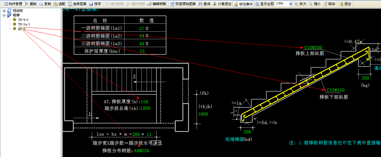
Task: Click the 选配 toolbar button
Action: [x=59, y=4]
